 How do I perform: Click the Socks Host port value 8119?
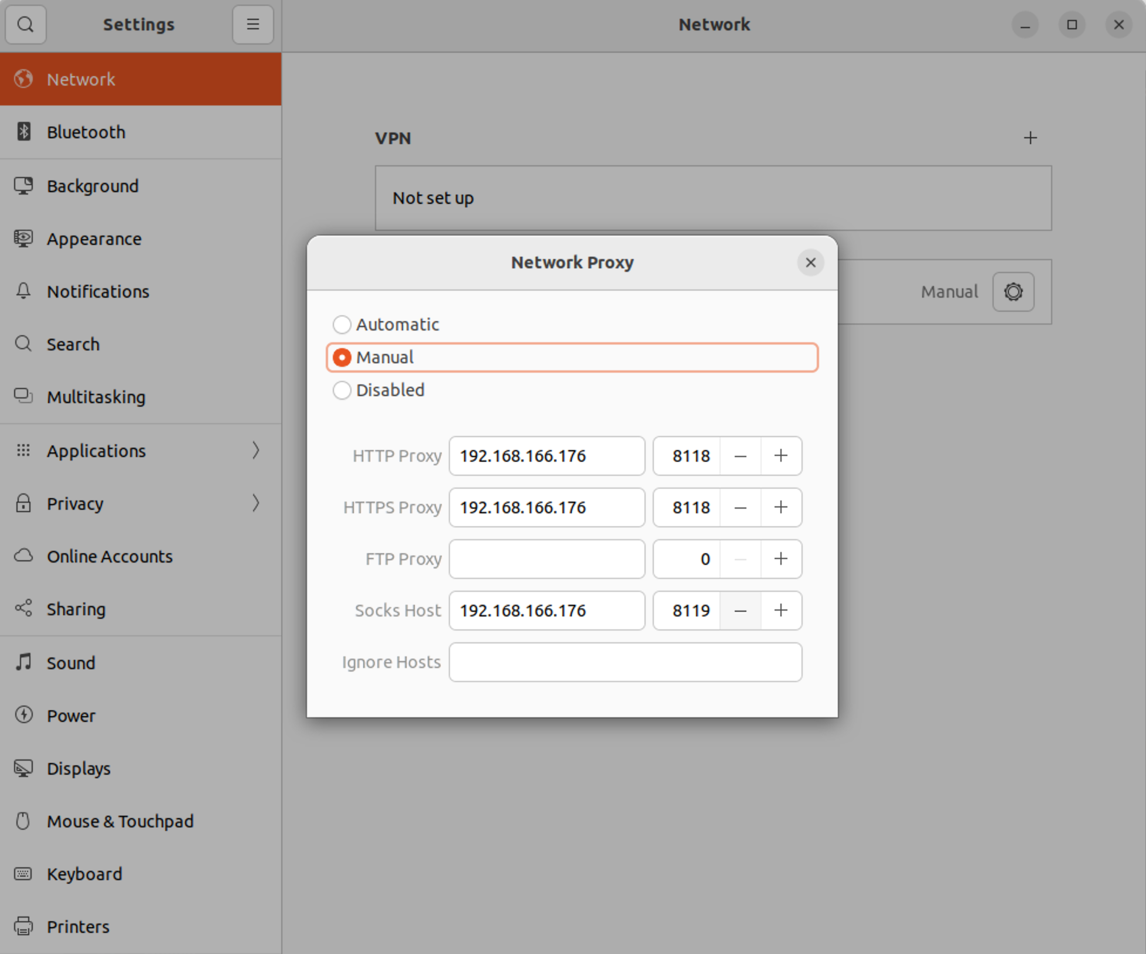pos(691,611)
